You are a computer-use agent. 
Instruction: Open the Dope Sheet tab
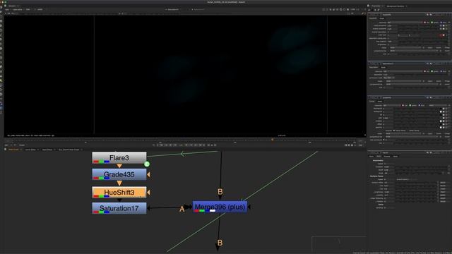click(x=47, y=150)
